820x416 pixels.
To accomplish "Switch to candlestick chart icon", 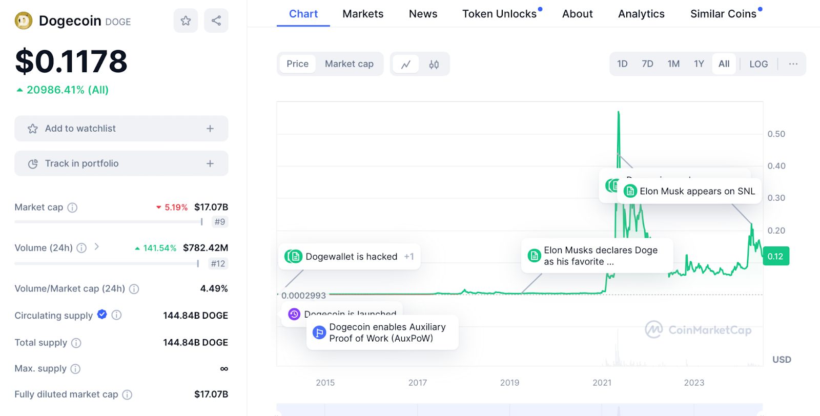I will 434,65.
